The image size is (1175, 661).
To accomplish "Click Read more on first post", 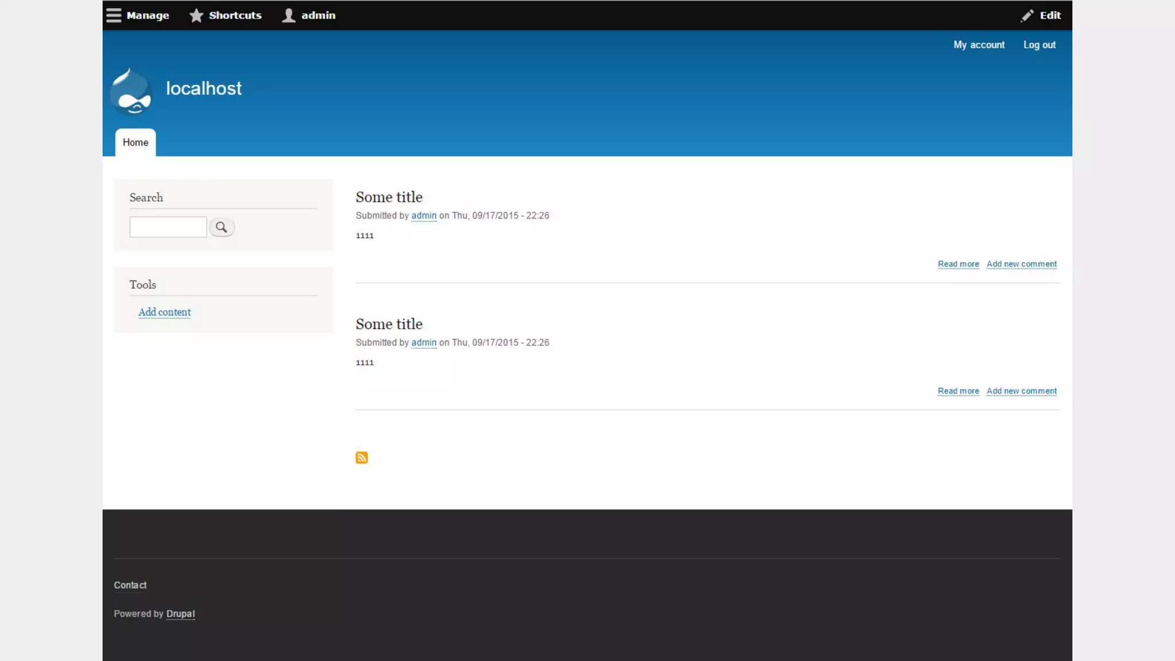I will (x=958, y=264).
